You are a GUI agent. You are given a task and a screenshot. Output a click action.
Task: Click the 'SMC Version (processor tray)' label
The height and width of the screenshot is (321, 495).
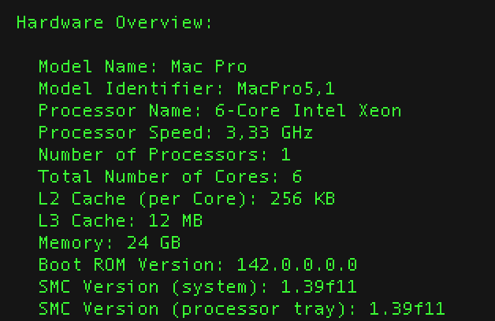click(192, 308)
